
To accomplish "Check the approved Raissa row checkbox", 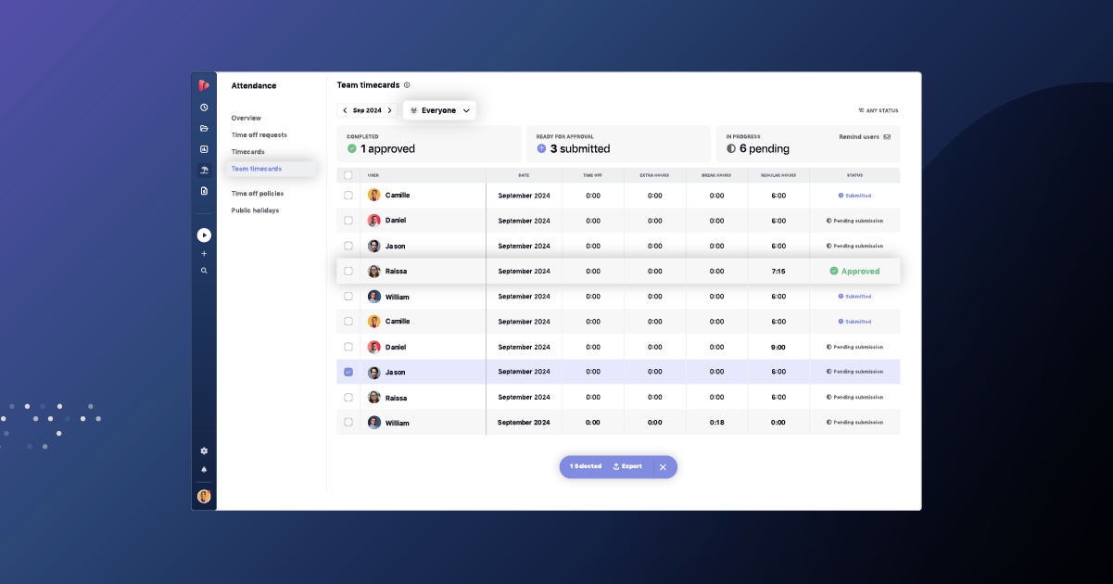I will click(x=348, y=272).
